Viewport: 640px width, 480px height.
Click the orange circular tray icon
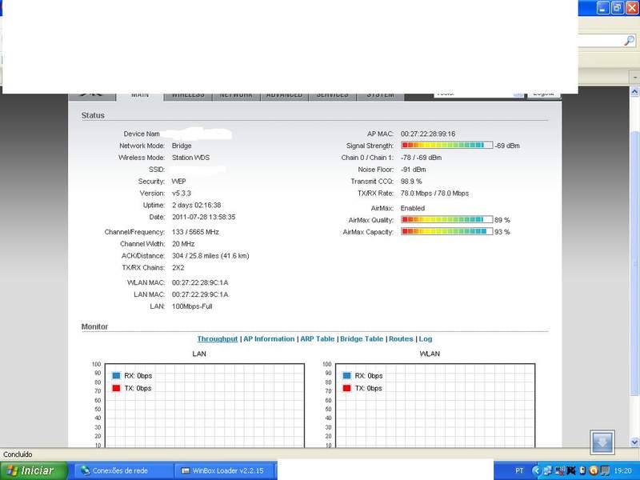(x=594, y=470)
